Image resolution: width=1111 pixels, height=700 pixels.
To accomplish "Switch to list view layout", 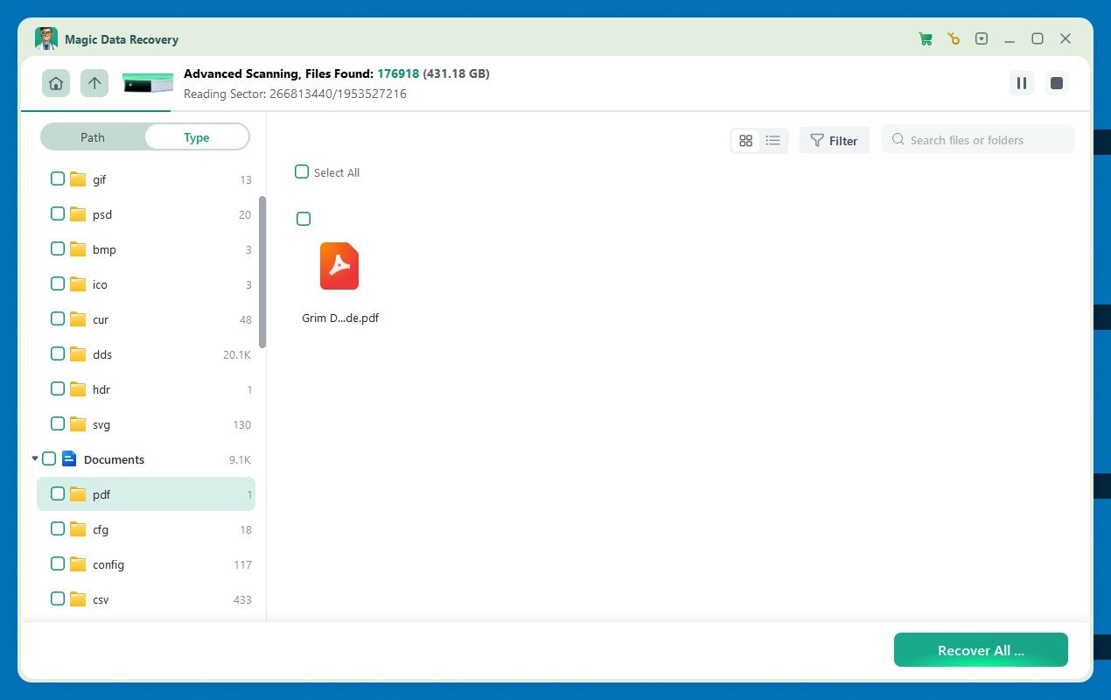I will coord(773,141).
